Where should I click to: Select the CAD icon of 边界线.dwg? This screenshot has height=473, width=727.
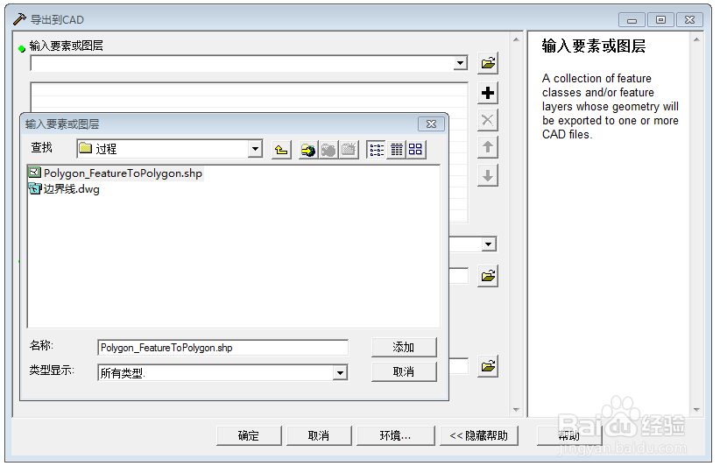coord(35,188)
